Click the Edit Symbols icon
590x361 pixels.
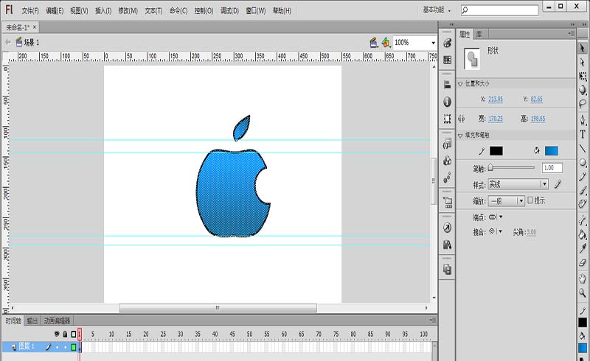pos(385,43)
